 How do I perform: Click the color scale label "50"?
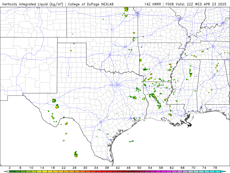pyautogui.click(x=139, y=168)
